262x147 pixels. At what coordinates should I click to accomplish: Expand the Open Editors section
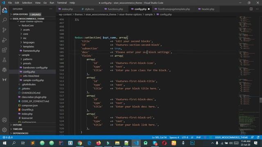tap(20, 14)
